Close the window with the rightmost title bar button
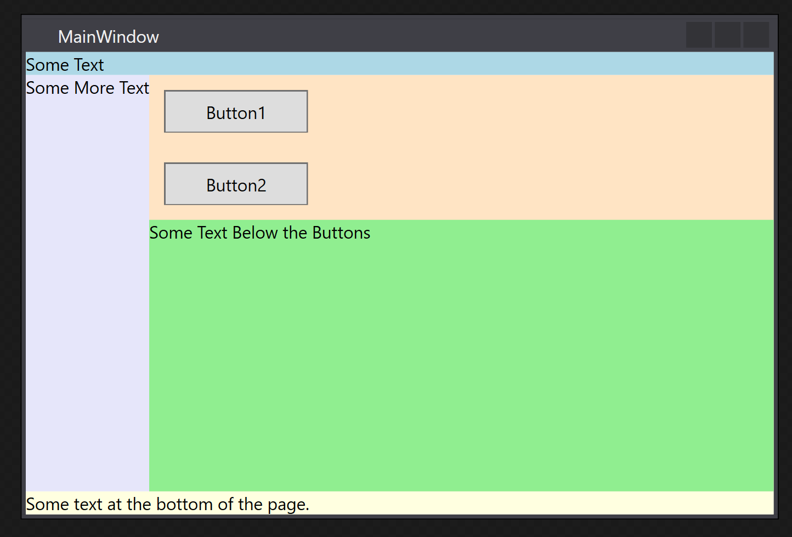Screen dimensions: 792x537 756,35
